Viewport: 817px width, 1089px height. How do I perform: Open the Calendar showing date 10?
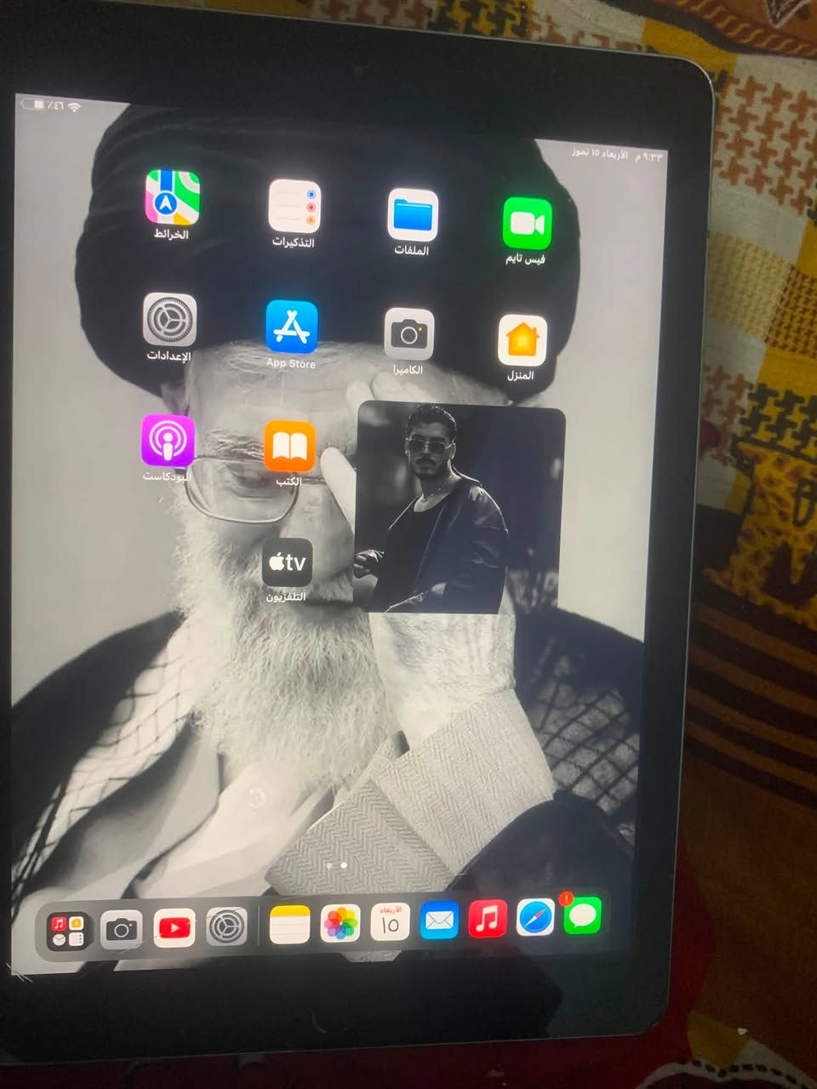click(390, 922)
